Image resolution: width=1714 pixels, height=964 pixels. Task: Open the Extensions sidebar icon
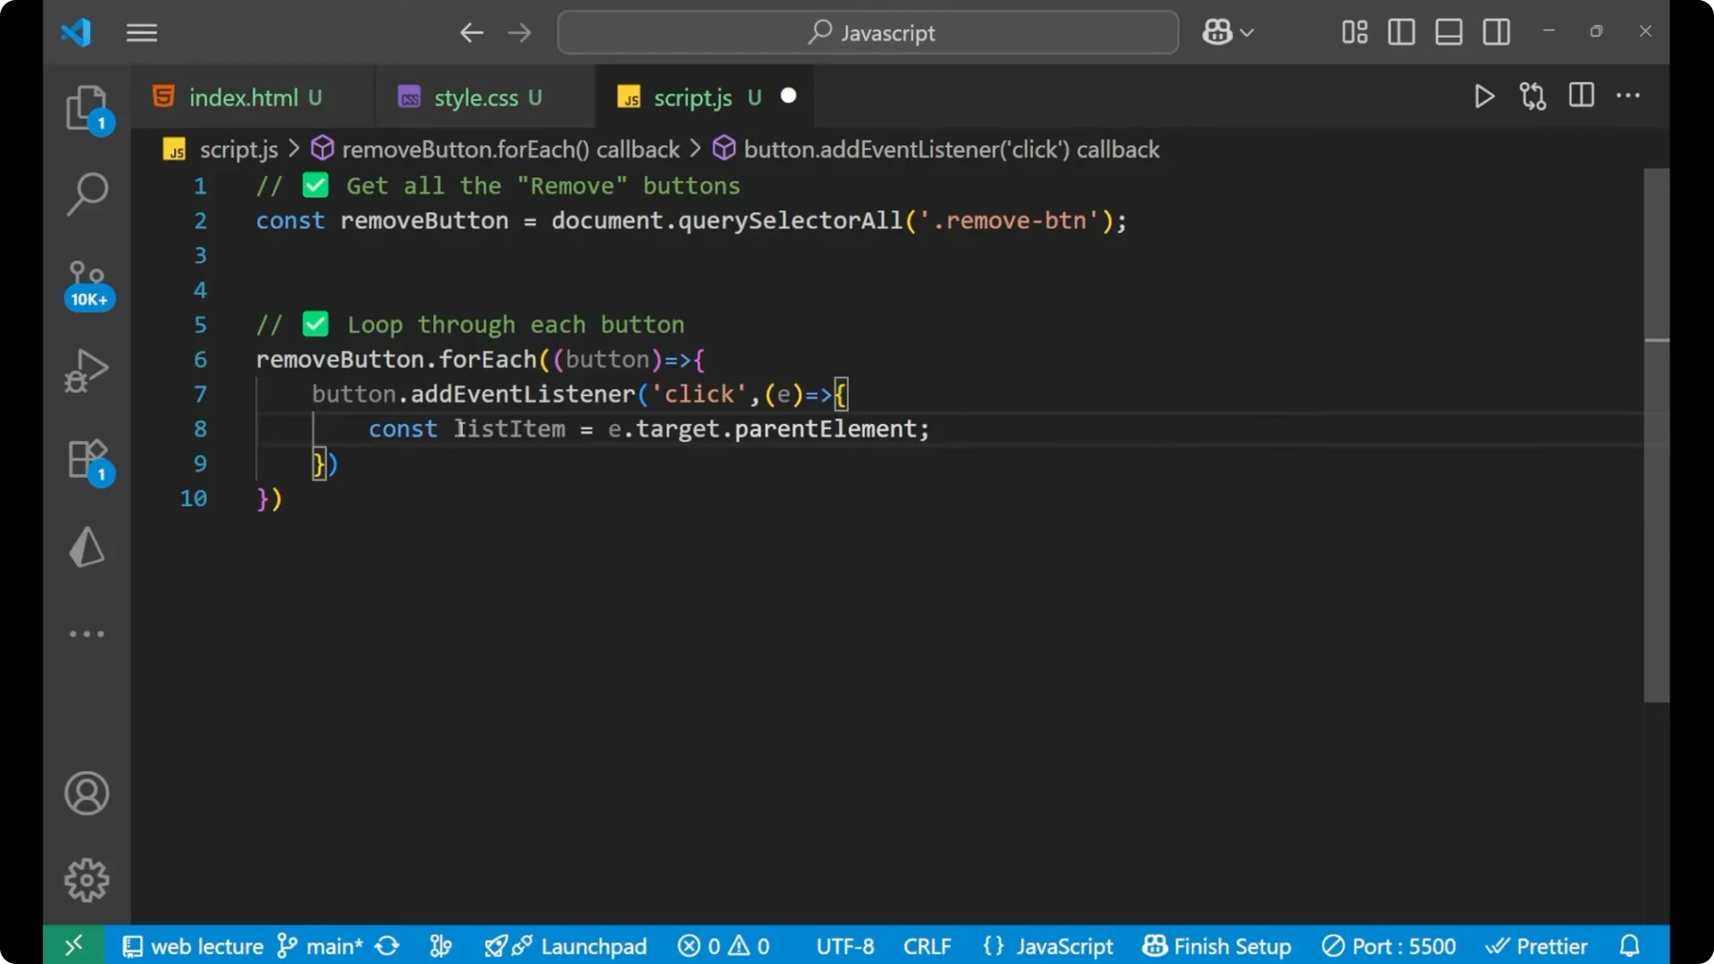pos(87,458)
